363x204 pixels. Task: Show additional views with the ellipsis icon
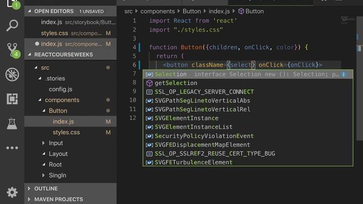tap(12, 148)
